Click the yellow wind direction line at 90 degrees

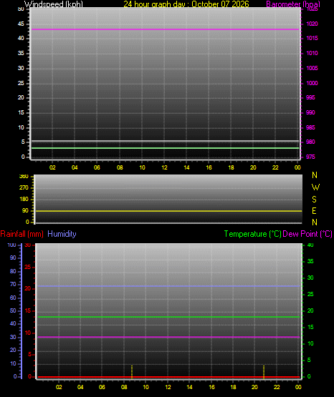point(168,211)
